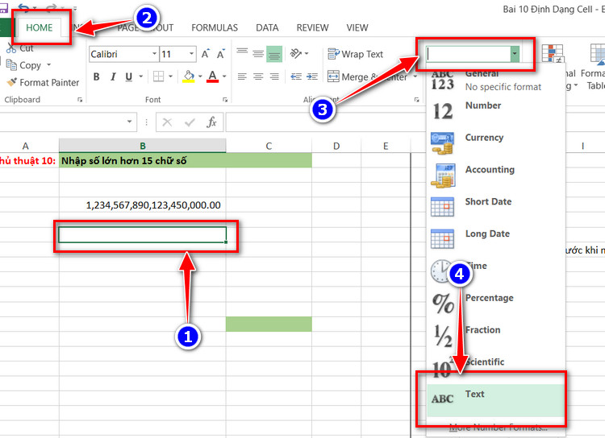Choose the General number format
Viewport: 605px width, 438px height.
496,81
